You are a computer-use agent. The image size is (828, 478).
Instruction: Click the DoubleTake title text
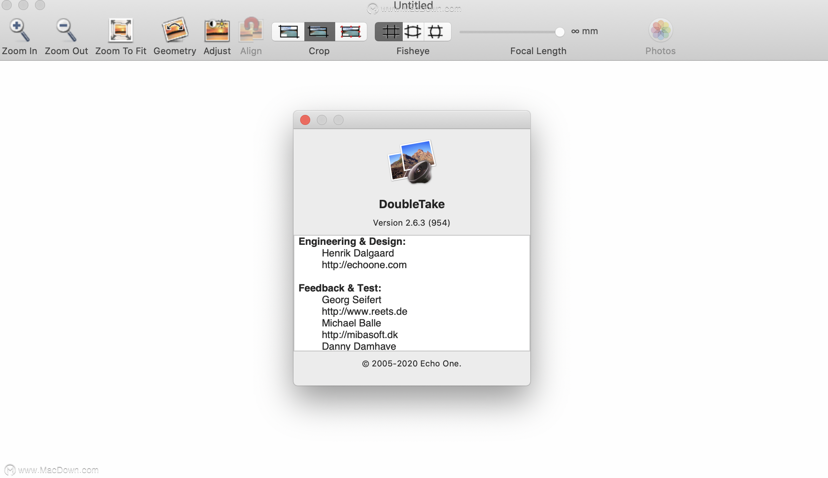pos(412,204)
